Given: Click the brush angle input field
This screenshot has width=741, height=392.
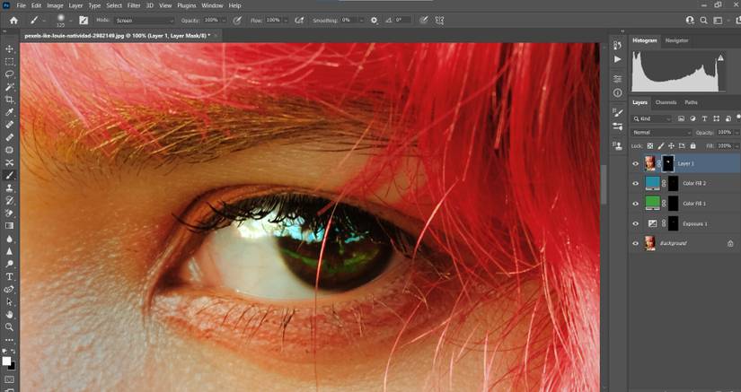Looking at the screenshot, I should pyautogui.click(x=402, y=21).
